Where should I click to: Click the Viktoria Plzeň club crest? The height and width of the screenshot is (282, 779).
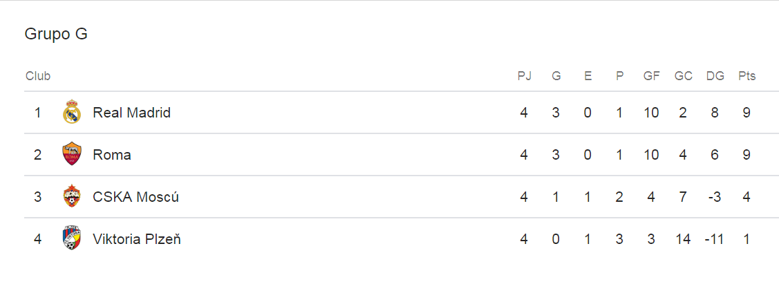point(72,239)
